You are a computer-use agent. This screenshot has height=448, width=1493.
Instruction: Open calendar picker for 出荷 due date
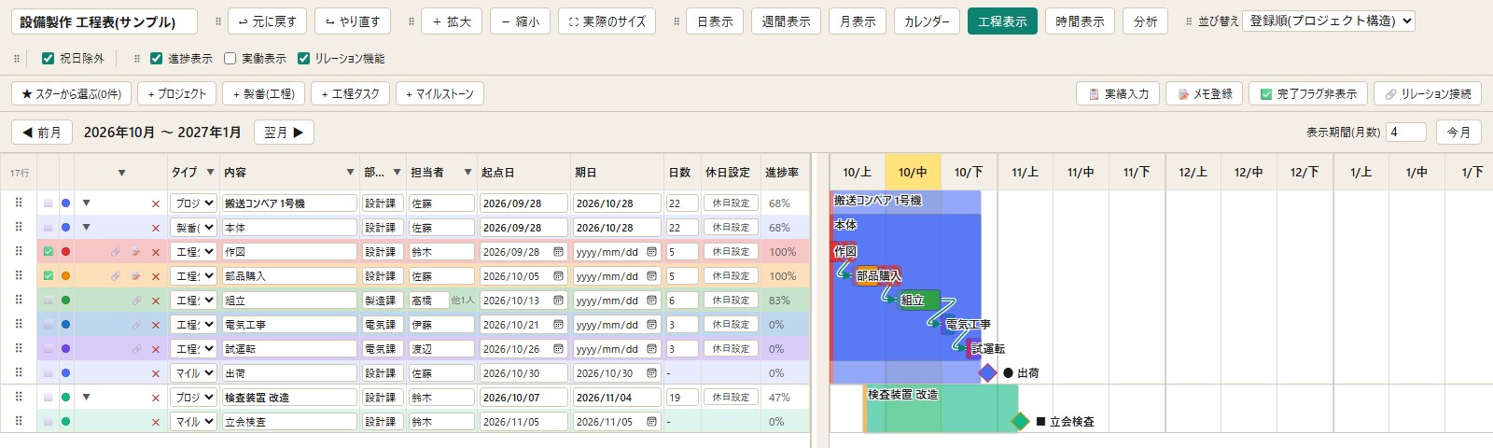[x=651, y=373]
